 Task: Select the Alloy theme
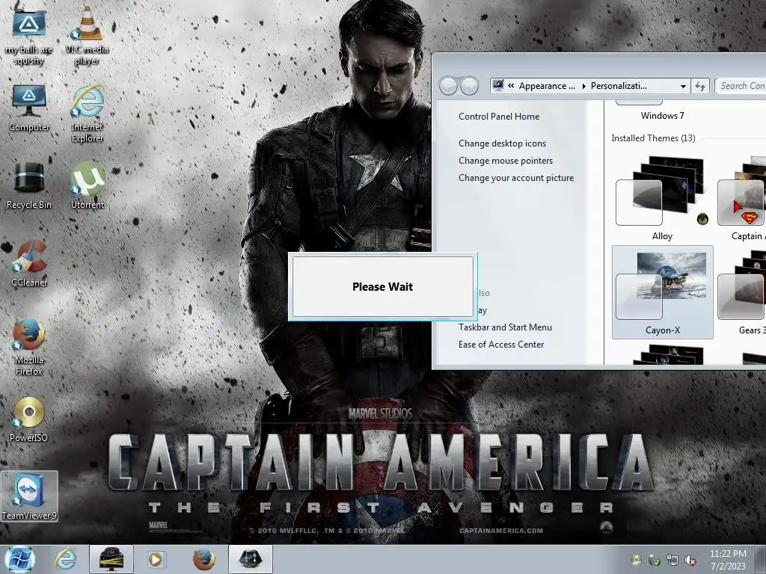click(x=662, y=197)
